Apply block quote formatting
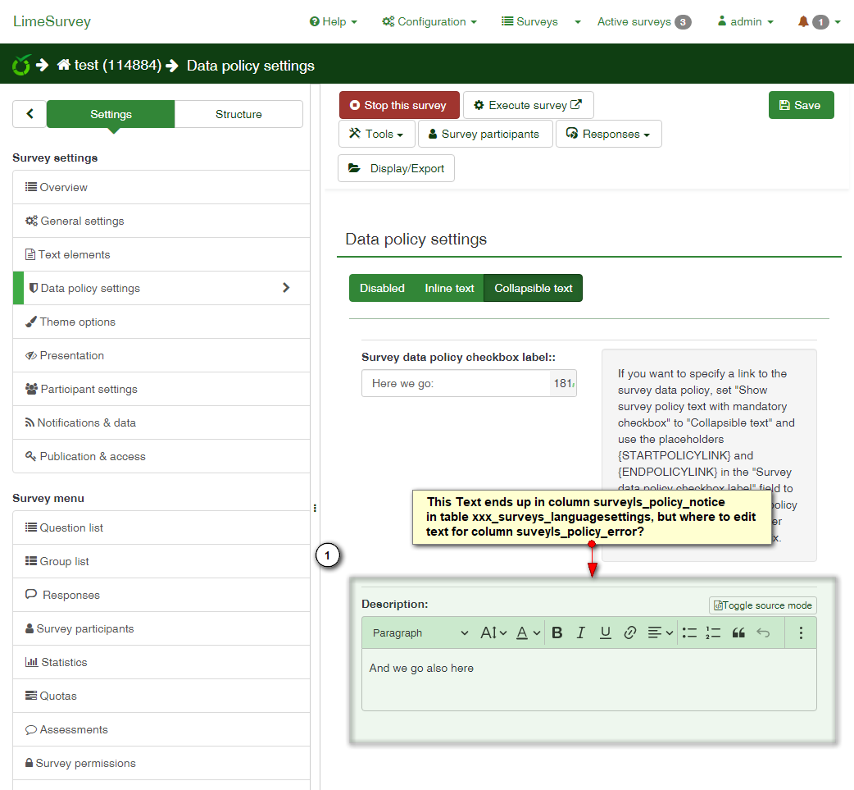854x790 pixels. tap(738, 632)
